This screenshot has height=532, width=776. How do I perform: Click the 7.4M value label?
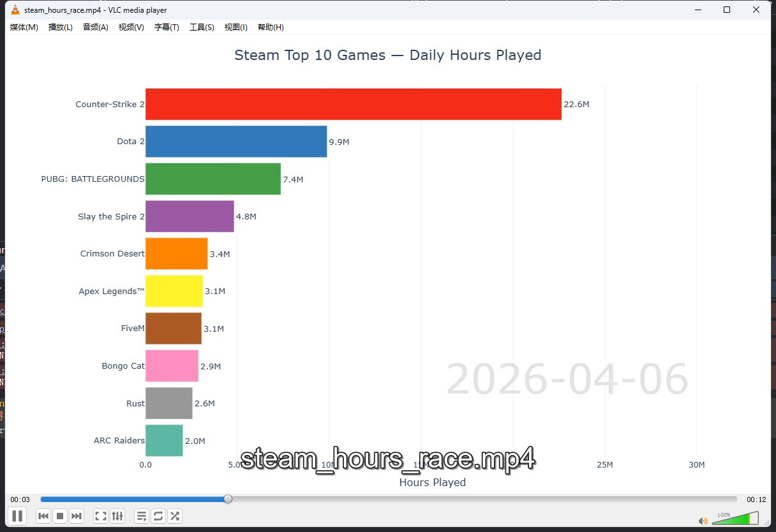pos(293,179)
